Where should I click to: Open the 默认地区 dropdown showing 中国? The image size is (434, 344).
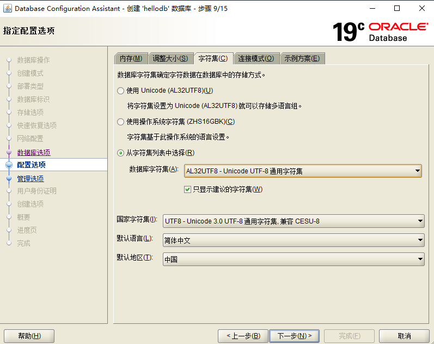(294, 259)
